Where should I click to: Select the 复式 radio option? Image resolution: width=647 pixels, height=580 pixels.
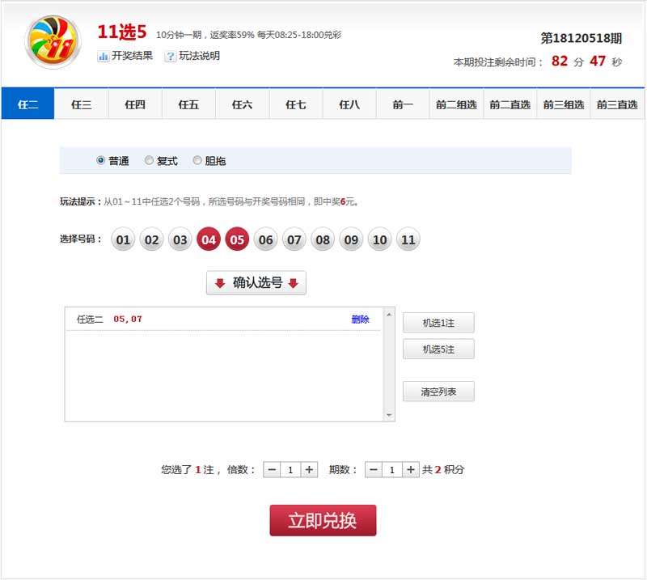(x=149, y=160)
